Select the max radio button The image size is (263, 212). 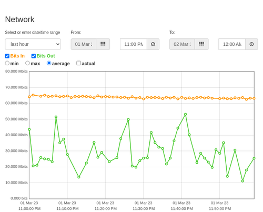coord(27,63)
